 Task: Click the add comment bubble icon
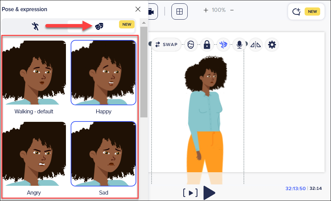click(x=296, y=11)
